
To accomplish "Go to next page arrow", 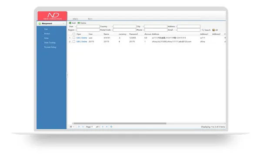I will [x=103, y=127].
